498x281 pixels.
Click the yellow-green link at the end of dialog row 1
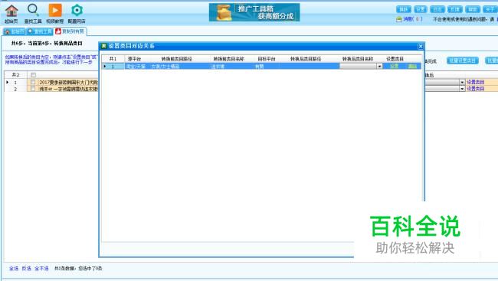[412, 66]
